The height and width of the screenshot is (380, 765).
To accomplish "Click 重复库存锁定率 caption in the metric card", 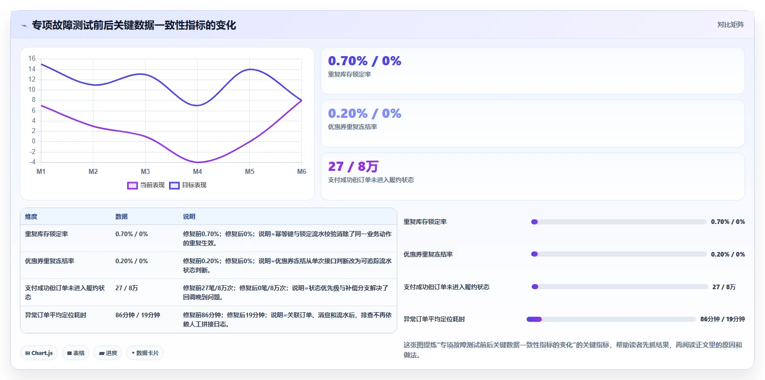I will pyautogui.click(x=349, y=74).
